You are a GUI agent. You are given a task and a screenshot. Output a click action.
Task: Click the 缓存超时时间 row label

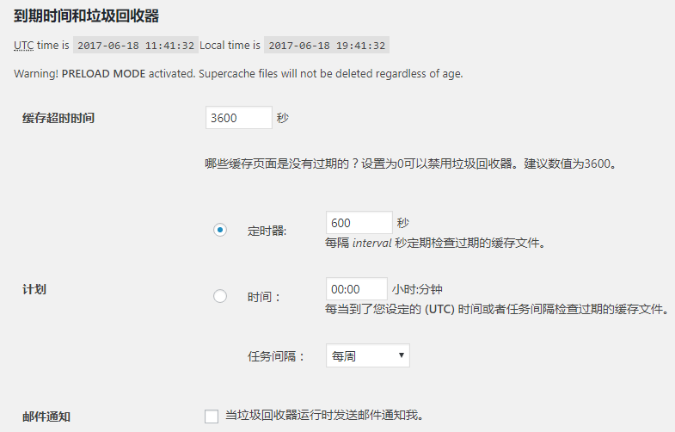tap(58, 119)
